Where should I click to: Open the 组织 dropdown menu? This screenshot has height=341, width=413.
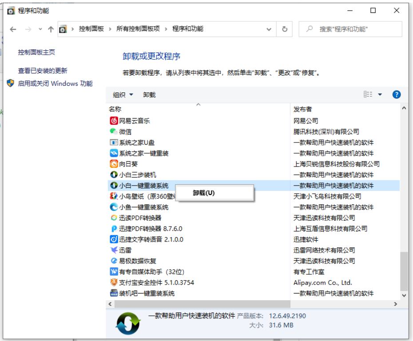tap(123, 95)
